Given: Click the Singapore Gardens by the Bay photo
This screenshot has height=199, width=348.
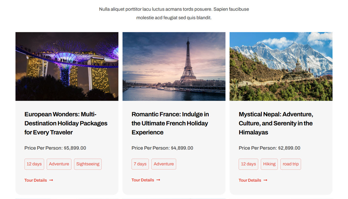Looking at the screenshot, I should [67, 66].
